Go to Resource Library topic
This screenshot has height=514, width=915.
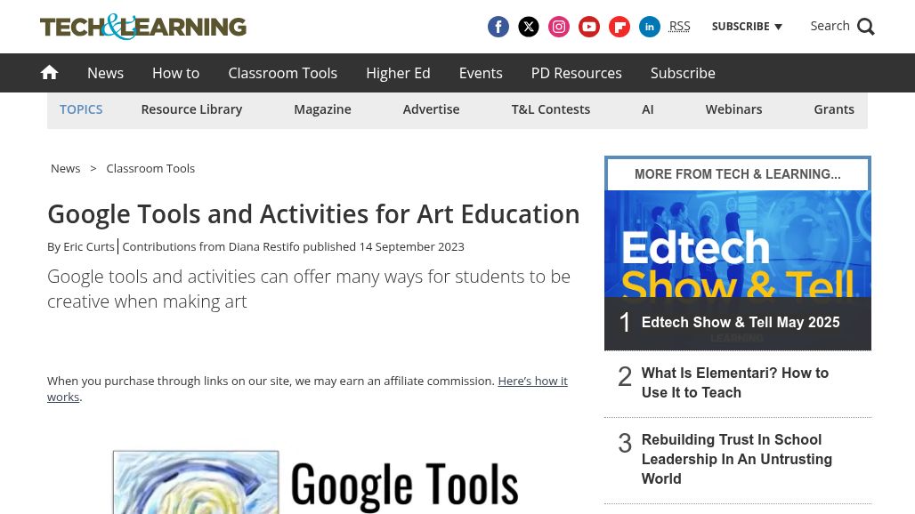click(x=191, y=109)
